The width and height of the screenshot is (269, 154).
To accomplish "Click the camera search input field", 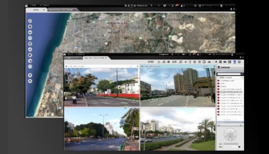I will 229,74.
